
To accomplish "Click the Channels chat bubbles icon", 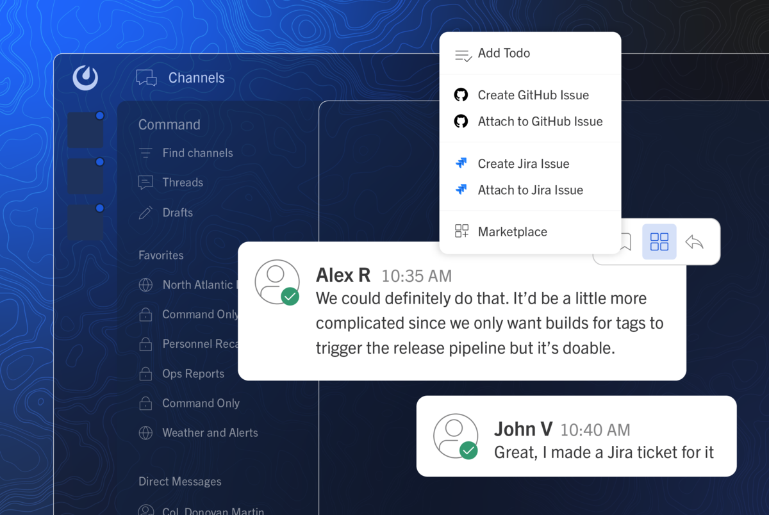I will point(146,78).
